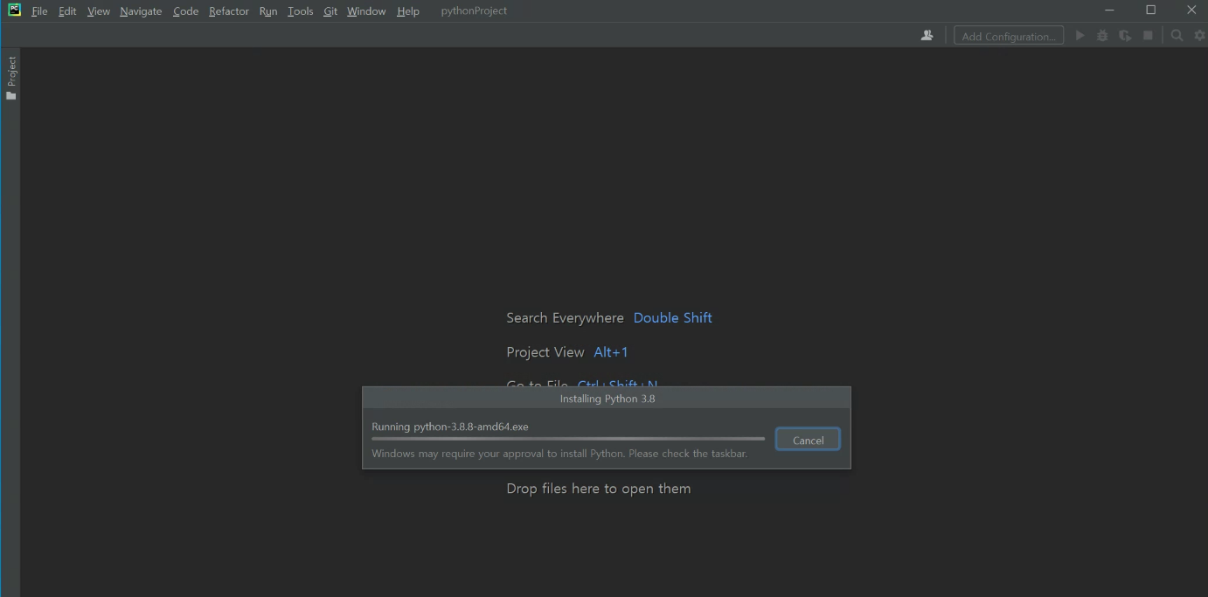Image resolution: width=1208 pixels, height=597 pixels.
Task: Open the View menu
Action: pyautogui.click(x=99, y=11)
